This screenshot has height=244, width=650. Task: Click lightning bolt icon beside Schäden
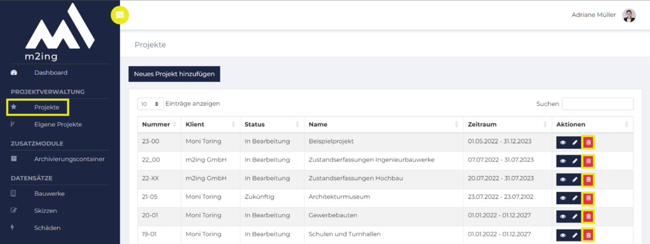point(13,228)
